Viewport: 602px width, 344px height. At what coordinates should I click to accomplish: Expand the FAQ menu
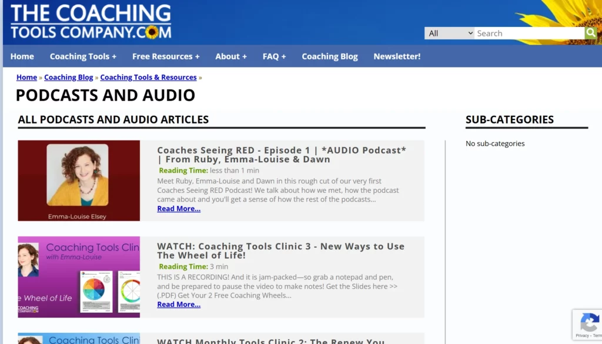pos(274,56)
